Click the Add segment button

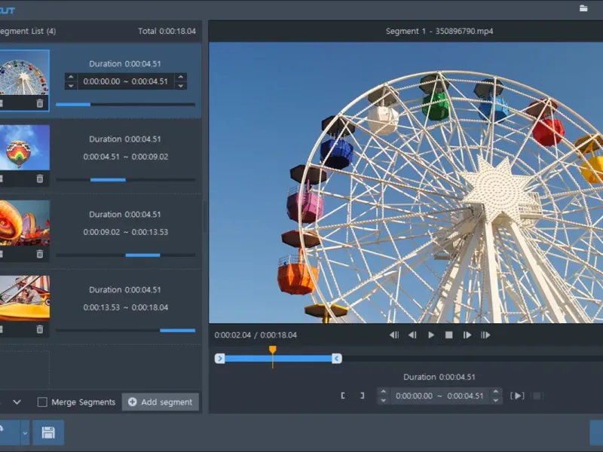tap(160, 402)
